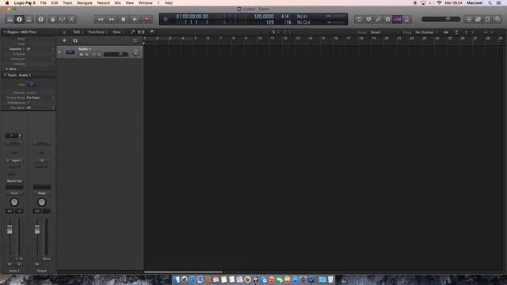Click the Duplicate Track button

tap(75, 40)
